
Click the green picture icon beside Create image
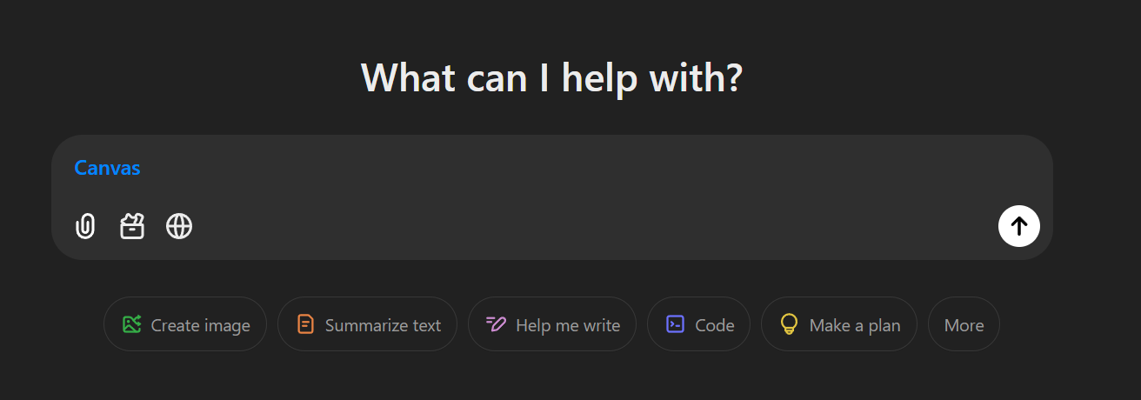(x=132, y=325)
